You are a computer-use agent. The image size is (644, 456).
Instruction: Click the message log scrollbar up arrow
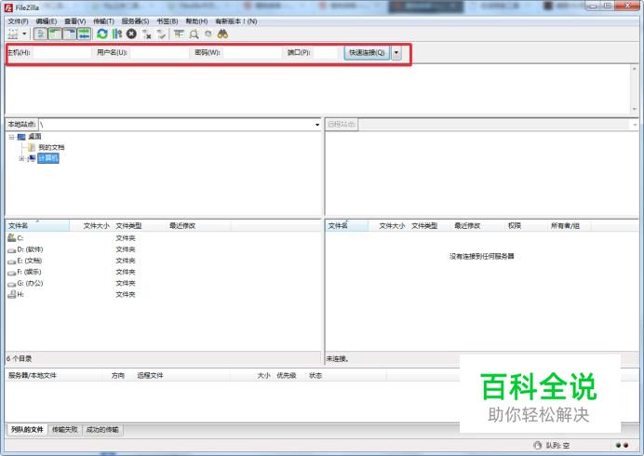click(x=634, y=69)
